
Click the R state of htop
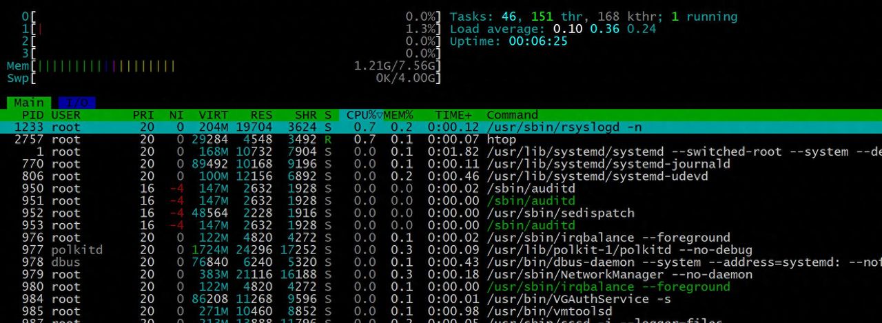pyautogui.click(x=328, y=140)
